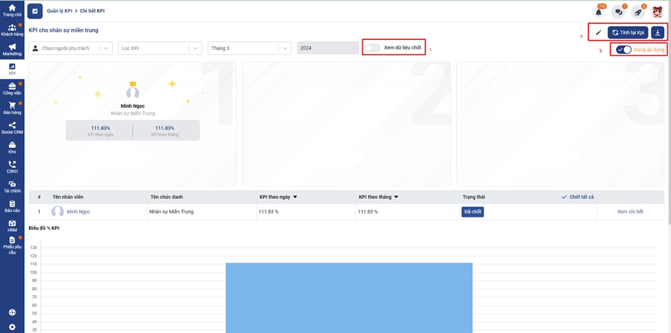Click the rocket icon in header
The image size is (671, 333).
(x=637, y=12)
